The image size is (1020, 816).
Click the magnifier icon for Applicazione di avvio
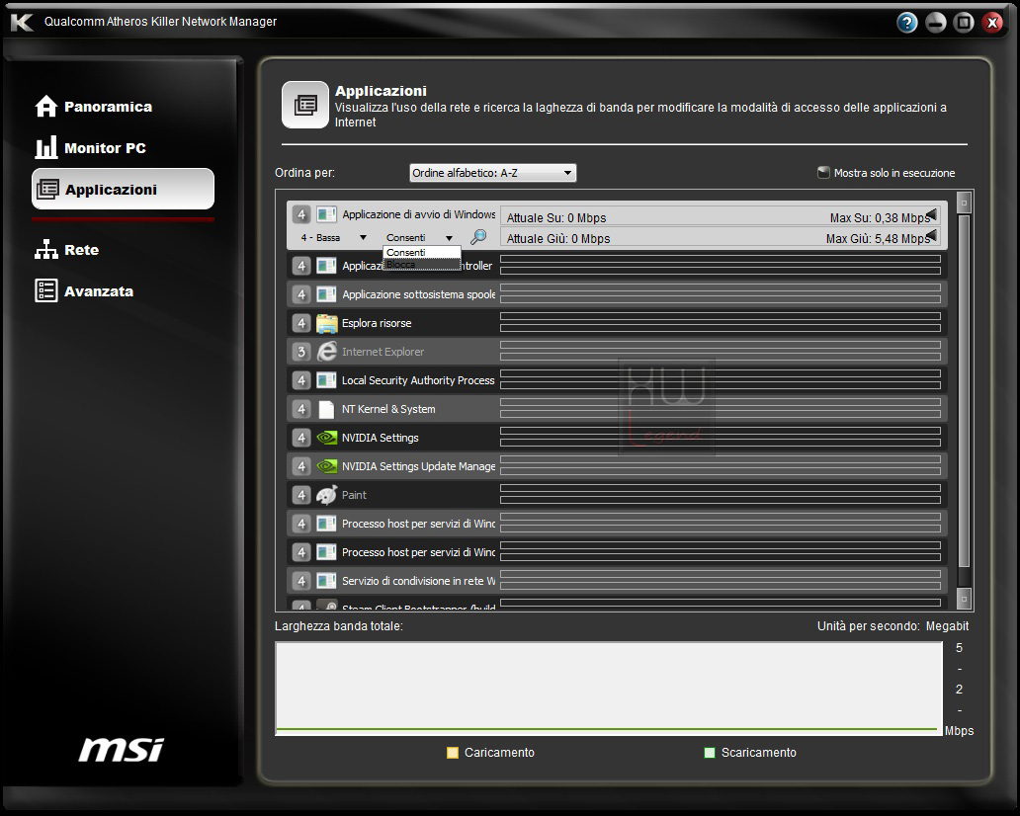(x=478, y=237)
